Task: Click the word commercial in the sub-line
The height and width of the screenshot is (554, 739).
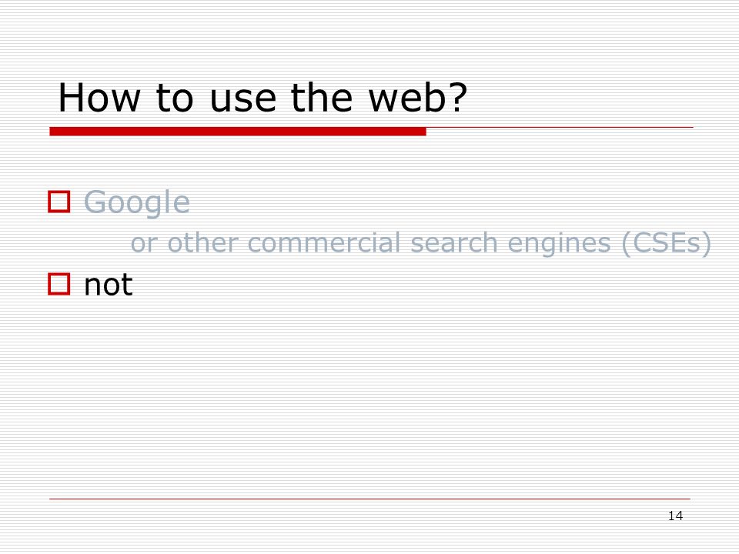Action: point(324,243)
